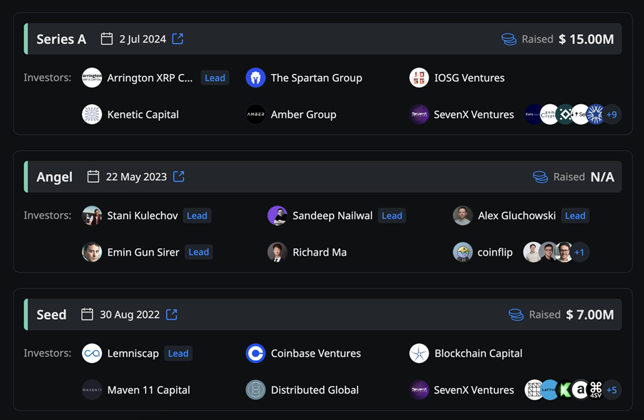The height and width of the screenshot is (420, 644).
Task: Click the Lead badge beside Alex Gluchowski
Action: (x=575, y=216)
